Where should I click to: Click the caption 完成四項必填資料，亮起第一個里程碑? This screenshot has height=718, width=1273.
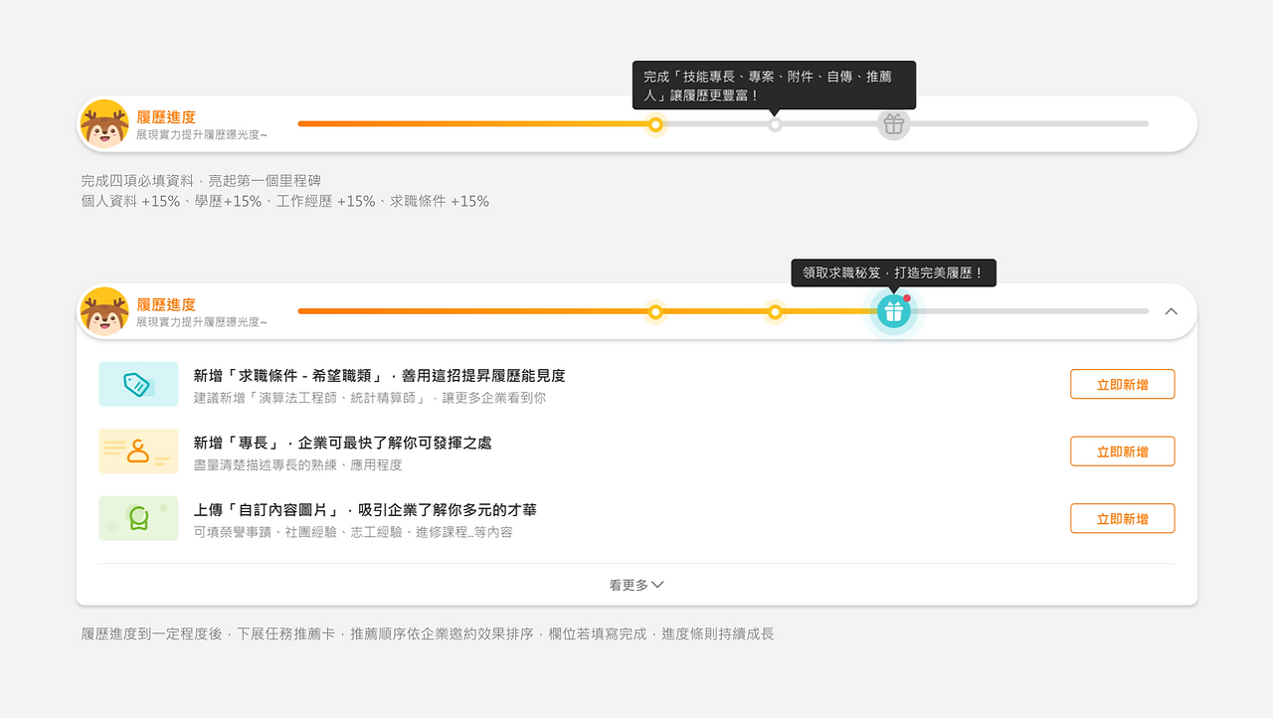[201, 181]
